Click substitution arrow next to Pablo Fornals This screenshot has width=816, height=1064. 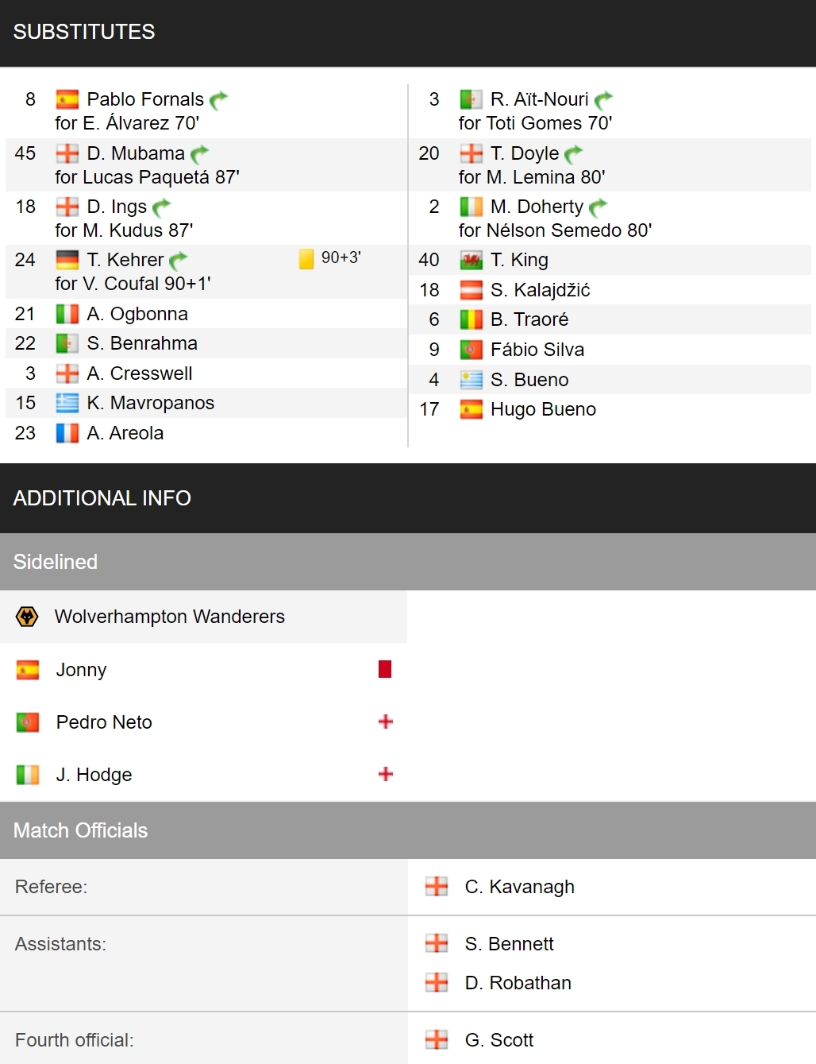218,99
